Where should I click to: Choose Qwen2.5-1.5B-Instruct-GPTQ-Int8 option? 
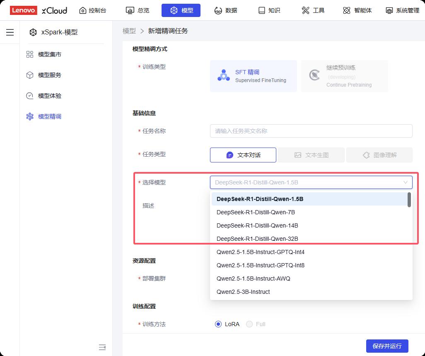[309, 265]
